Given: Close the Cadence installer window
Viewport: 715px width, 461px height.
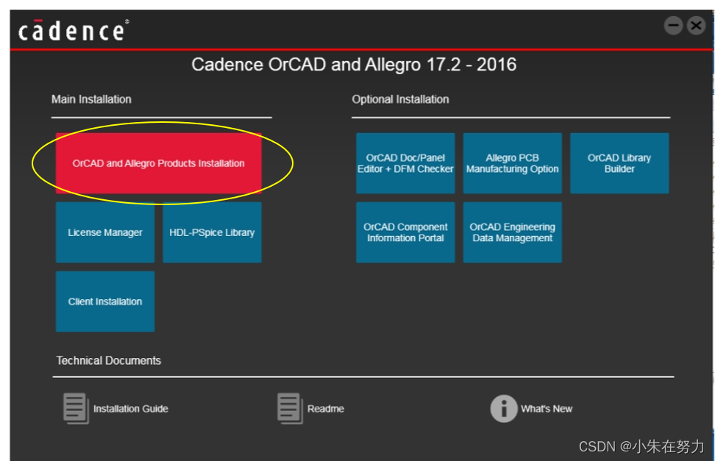Looking at the screenshot, I should (697, 26).
